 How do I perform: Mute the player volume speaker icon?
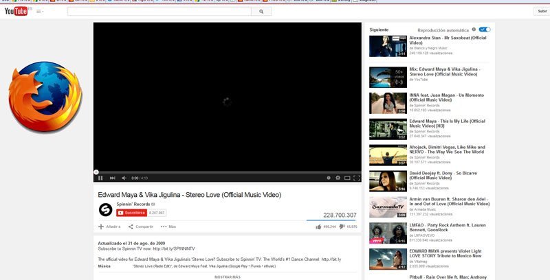coord(124,178)
